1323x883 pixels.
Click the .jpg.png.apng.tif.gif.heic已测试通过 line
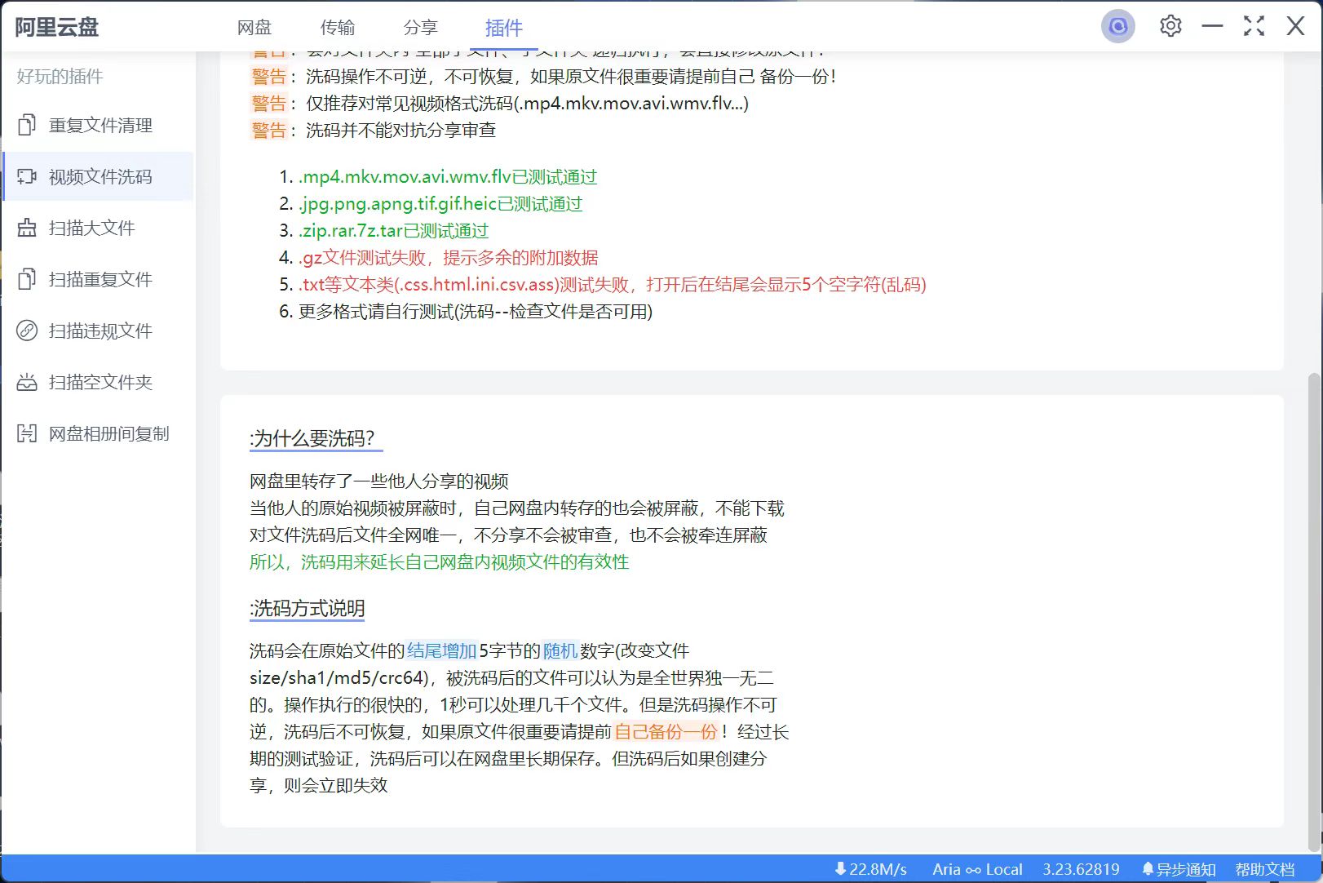440,204
